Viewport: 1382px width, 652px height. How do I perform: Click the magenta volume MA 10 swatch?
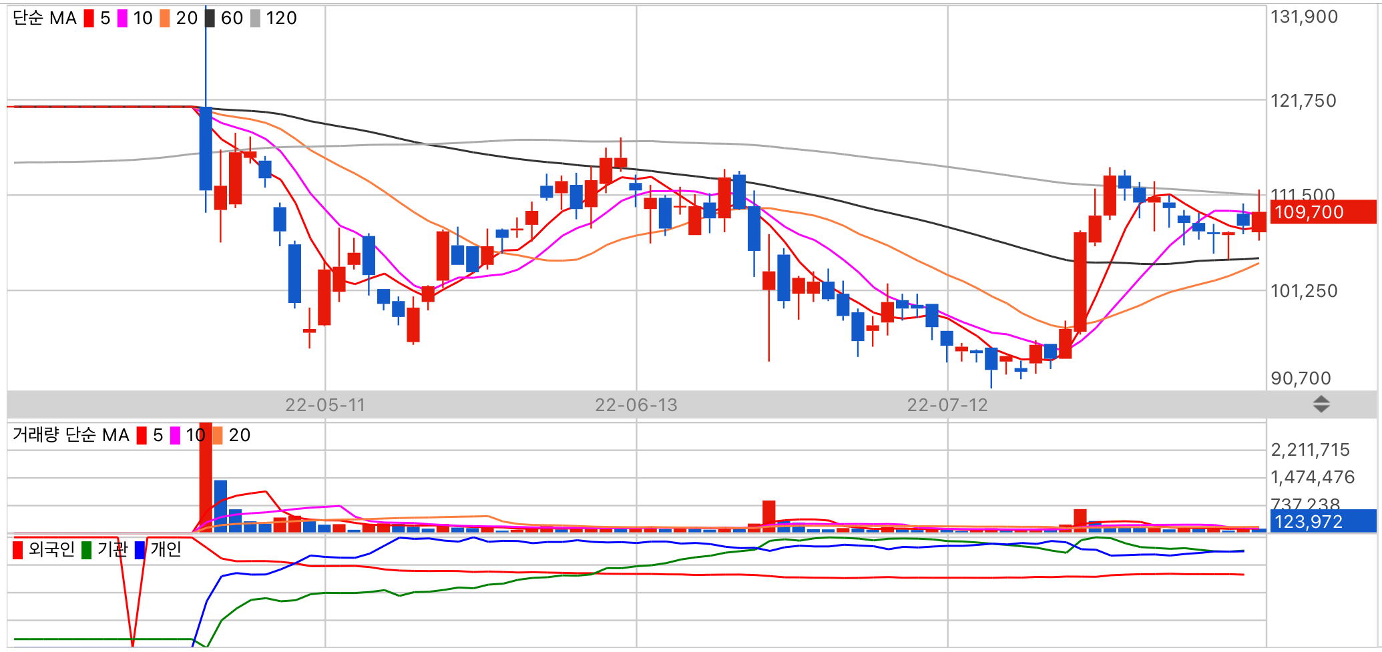(175, 435)
